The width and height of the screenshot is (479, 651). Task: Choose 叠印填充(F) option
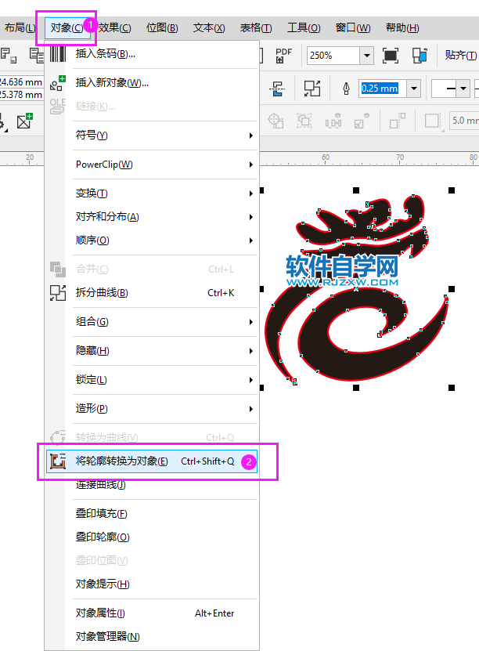pyautogui.click(x=152, y=514)
